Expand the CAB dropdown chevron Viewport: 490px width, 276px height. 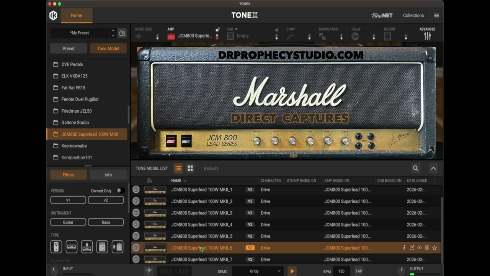tap(236, 29)
